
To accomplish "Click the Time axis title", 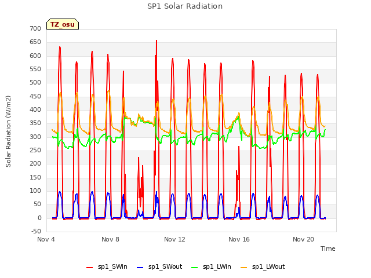I will click(x=328, y=248).
